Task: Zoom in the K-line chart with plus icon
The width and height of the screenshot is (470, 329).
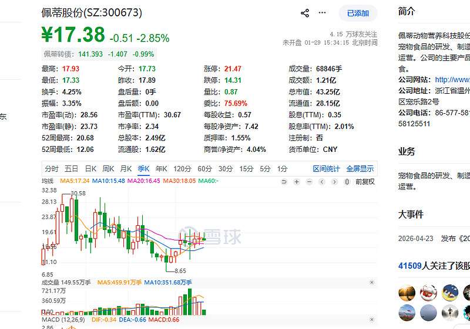Action: [297, 182]
